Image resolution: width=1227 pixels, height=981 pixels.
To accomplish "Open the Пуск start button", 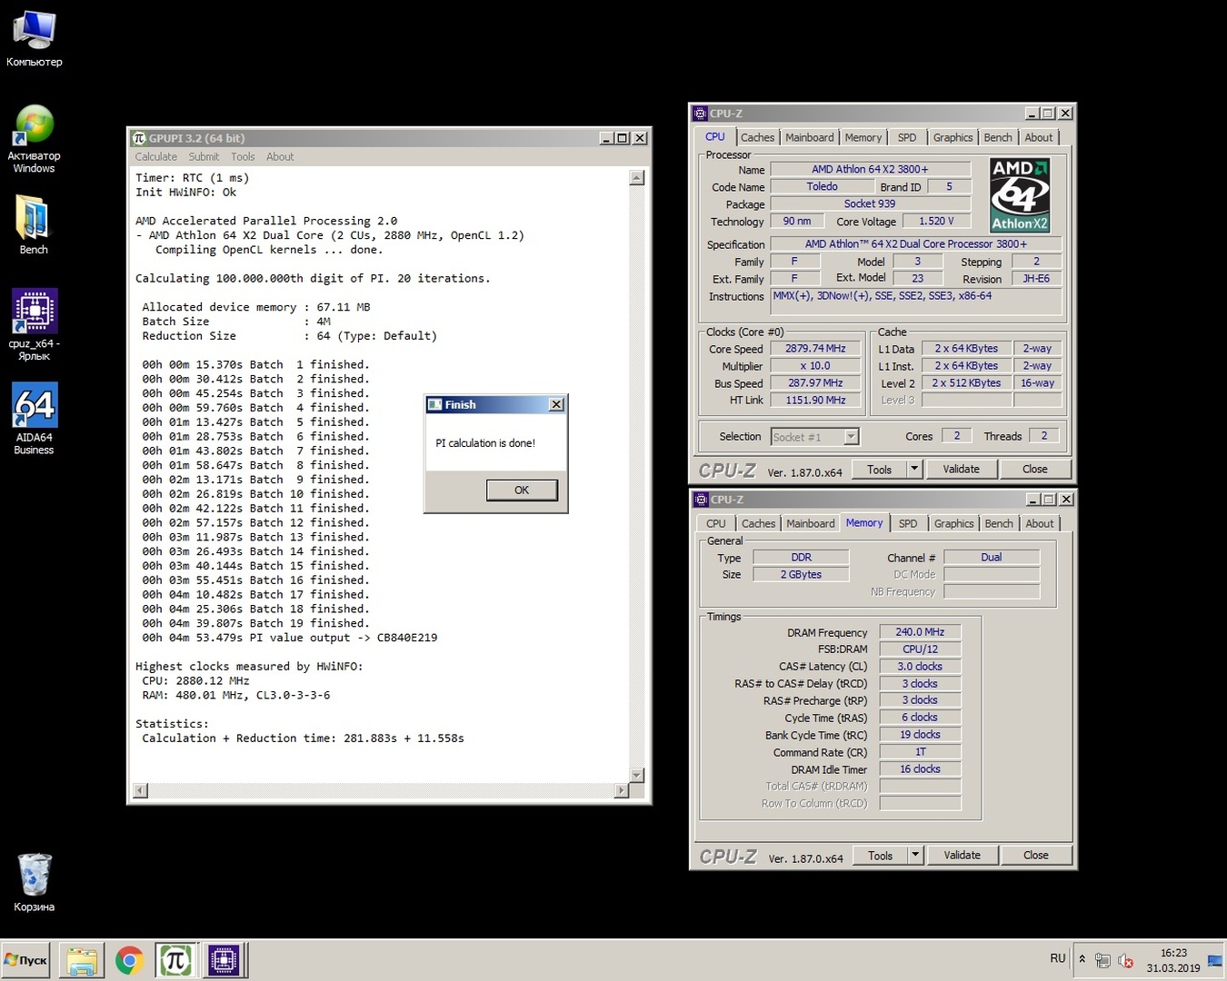I will point(26,960).
